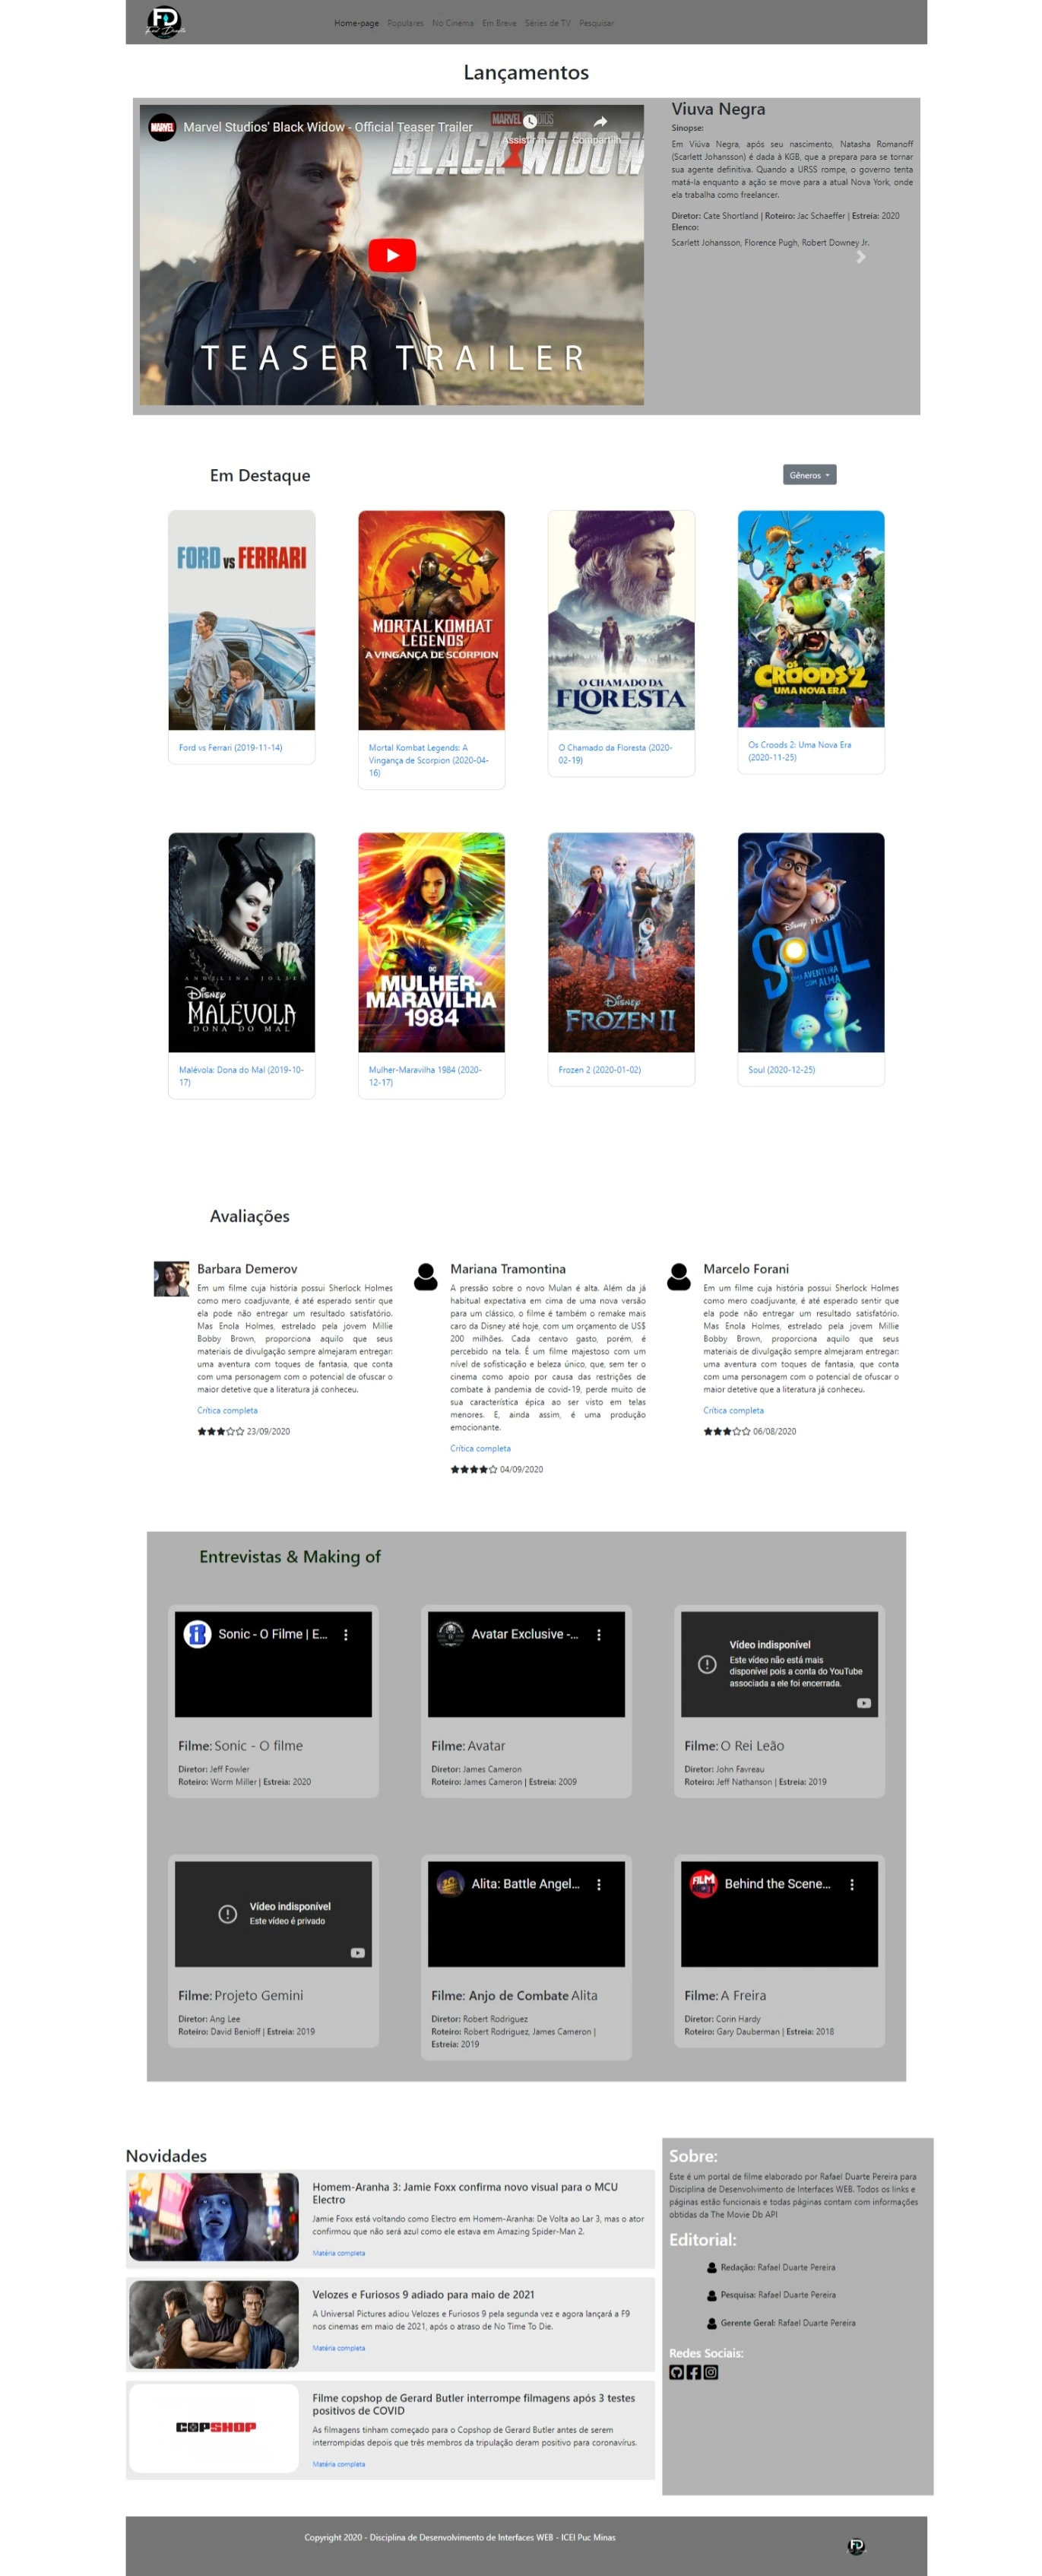Click Barbara Demerov's star rating

pyautogui.click(x=220, y=1432)
